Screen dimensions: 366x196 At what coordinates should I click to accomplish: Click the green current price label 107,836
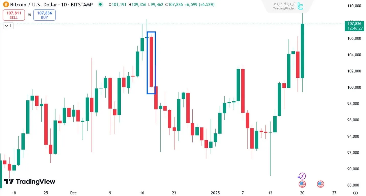(x=354, y=26)
